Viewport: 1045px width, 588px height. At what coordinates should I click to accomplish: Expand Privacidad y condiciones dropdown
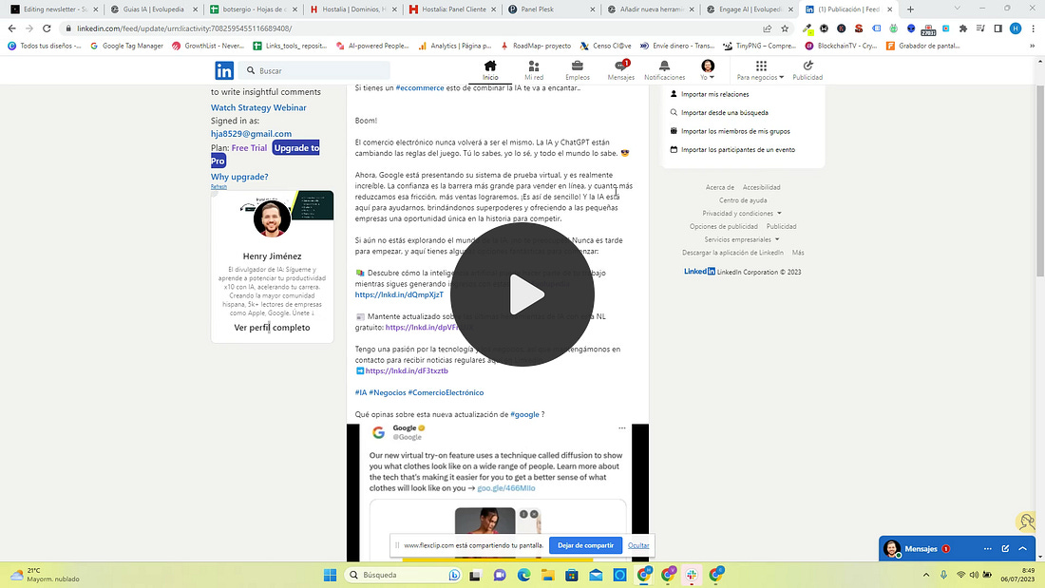click(x=742, y=214)
